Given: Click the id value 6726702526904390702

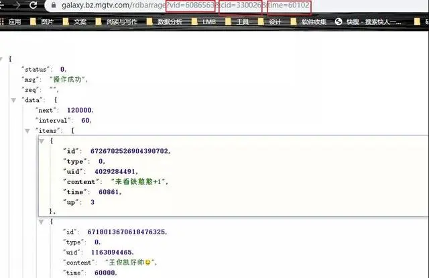Looking at the screenshot, I should [x=129, y=151].
